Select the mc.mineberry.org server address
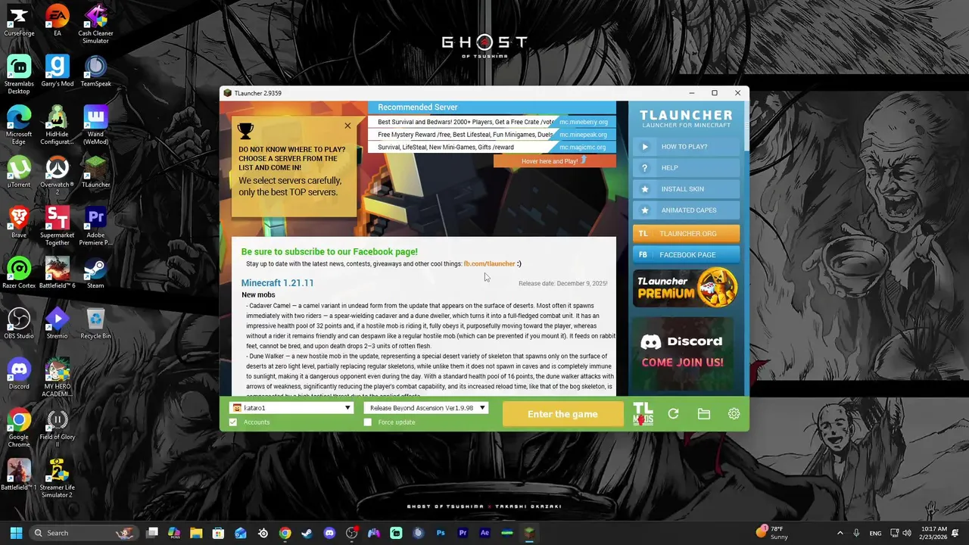Image resolution: width=969 pixels, height=545 pixels. click(584, 122)
